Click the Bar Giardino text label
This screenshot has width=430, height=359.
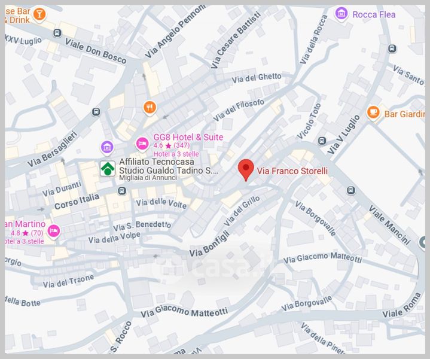pyautogui.click(x=404, y=114)
